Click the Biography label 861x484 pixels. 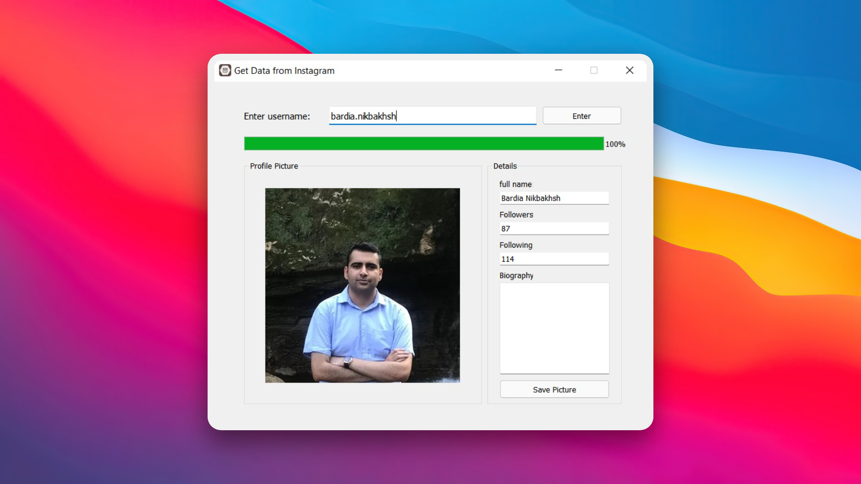tap(516, 276)
